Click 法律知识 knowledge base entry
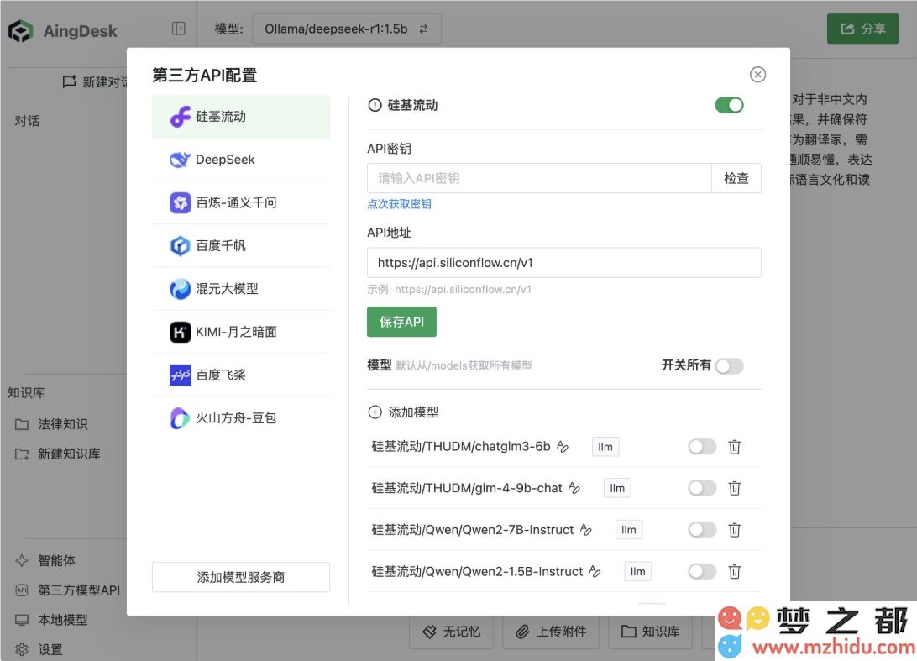The width and height of the screenshot is (917, 661). 51,424
